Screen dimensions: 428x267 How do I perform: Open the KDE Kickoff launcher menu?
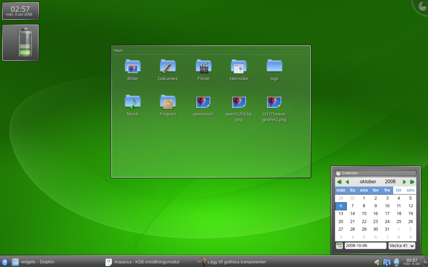coord(5,262)
